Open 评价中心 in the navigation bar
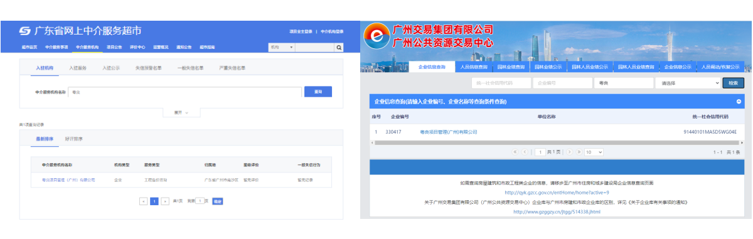The width and height of the screenshot is (753, 239). tap(137, 47)
